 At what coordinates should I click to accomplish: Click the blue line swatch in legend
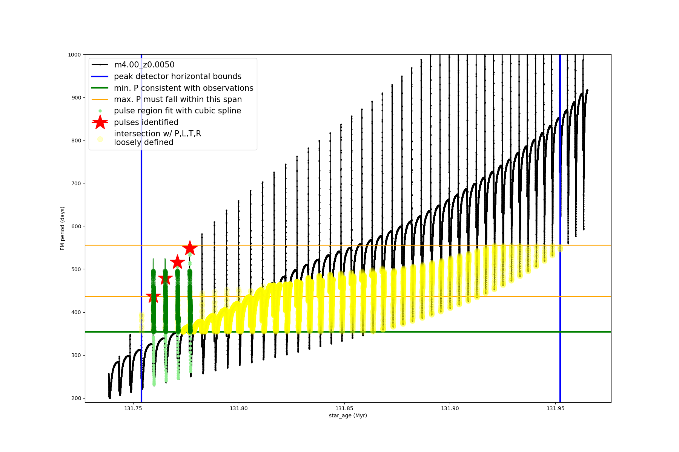click(x=100, y=76)
